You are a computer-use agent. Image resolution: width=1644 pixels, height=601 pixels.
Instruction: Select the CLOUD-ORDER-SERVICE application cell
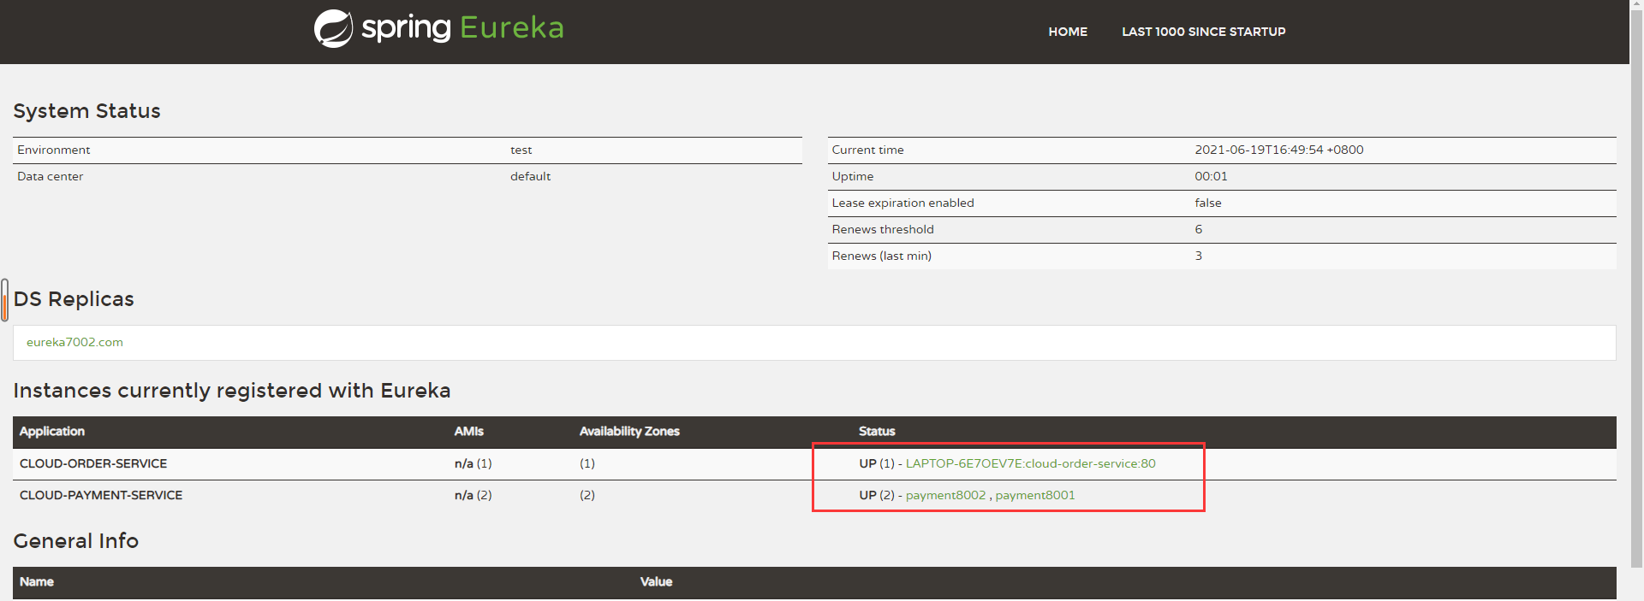point(93,463)
